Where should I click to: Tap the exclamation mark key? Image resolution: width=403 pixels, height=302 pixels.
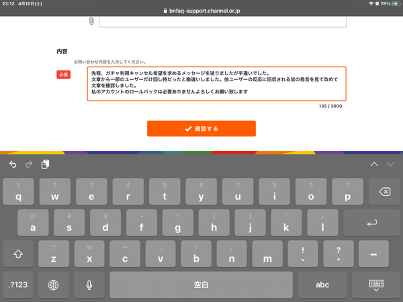pos(303,254)
